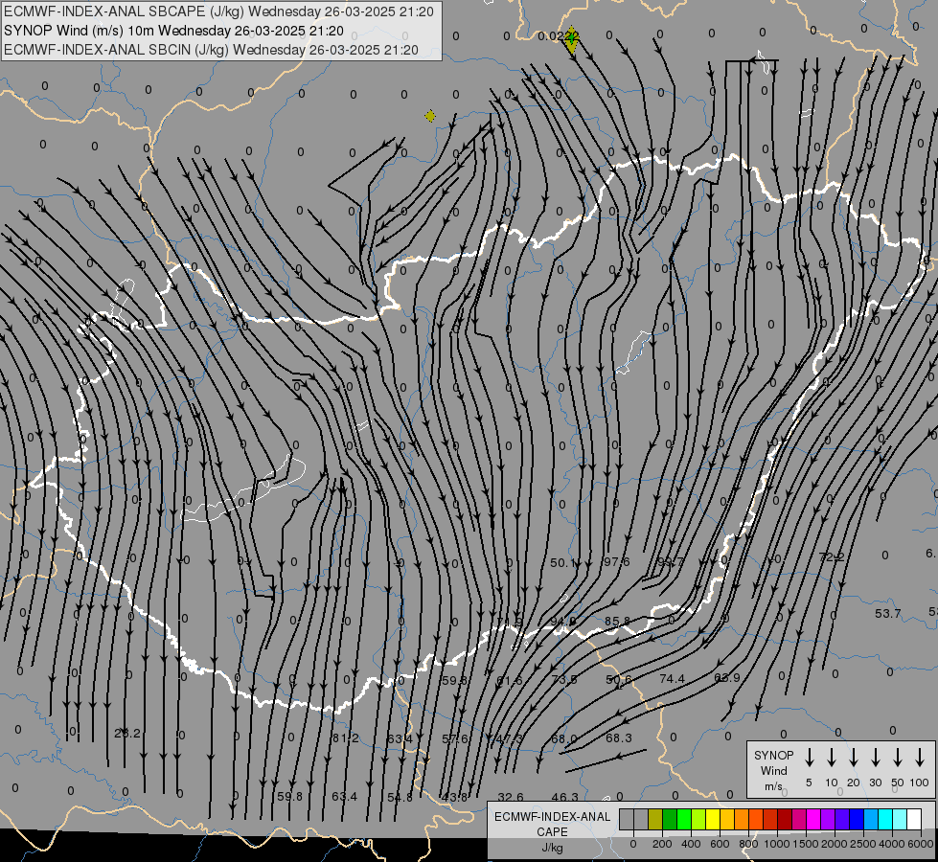This screenshot has width=938, height=862.
Task: Click the 30 m/s wind arrow in legend
Action: pos(875,758)
